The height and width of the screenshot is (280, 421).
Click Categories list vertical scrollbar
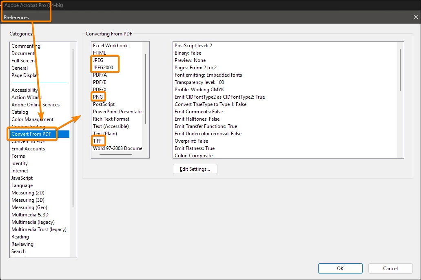click(73, 128)
